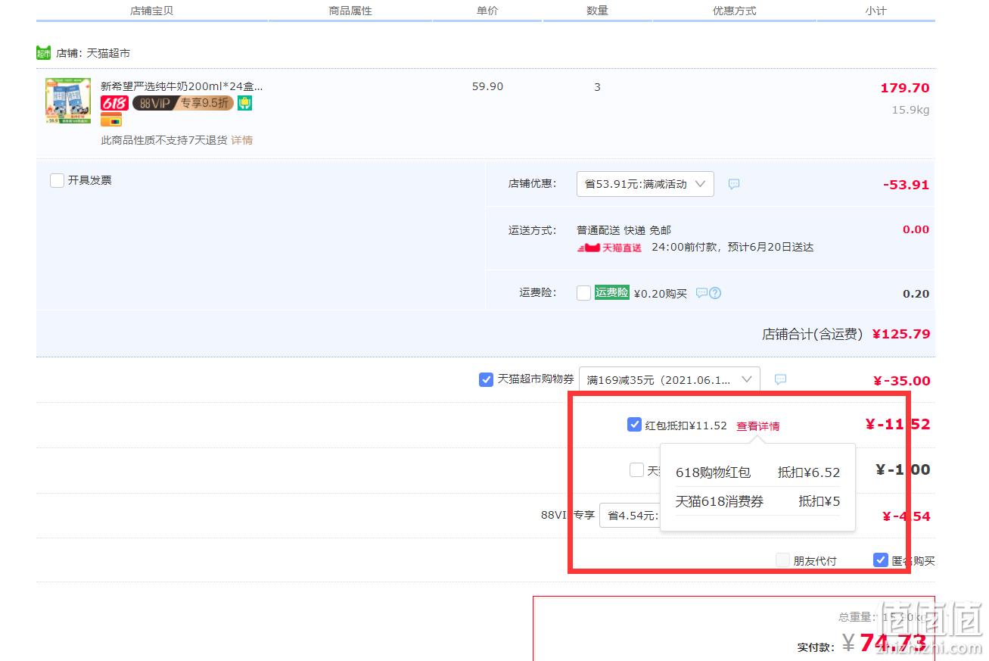
Task: Open the 88VIP 省4.54元 dropdown
Action: pyautogui.click(x=630, y=516)
